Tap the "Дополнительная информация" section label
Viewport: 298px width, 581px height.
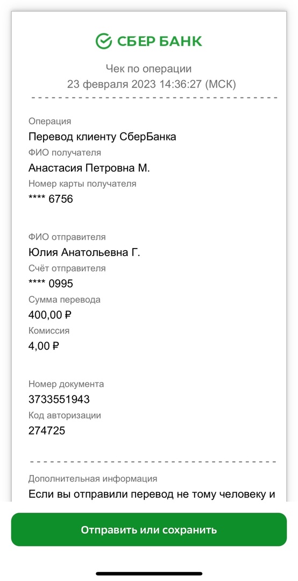point(93,478)
